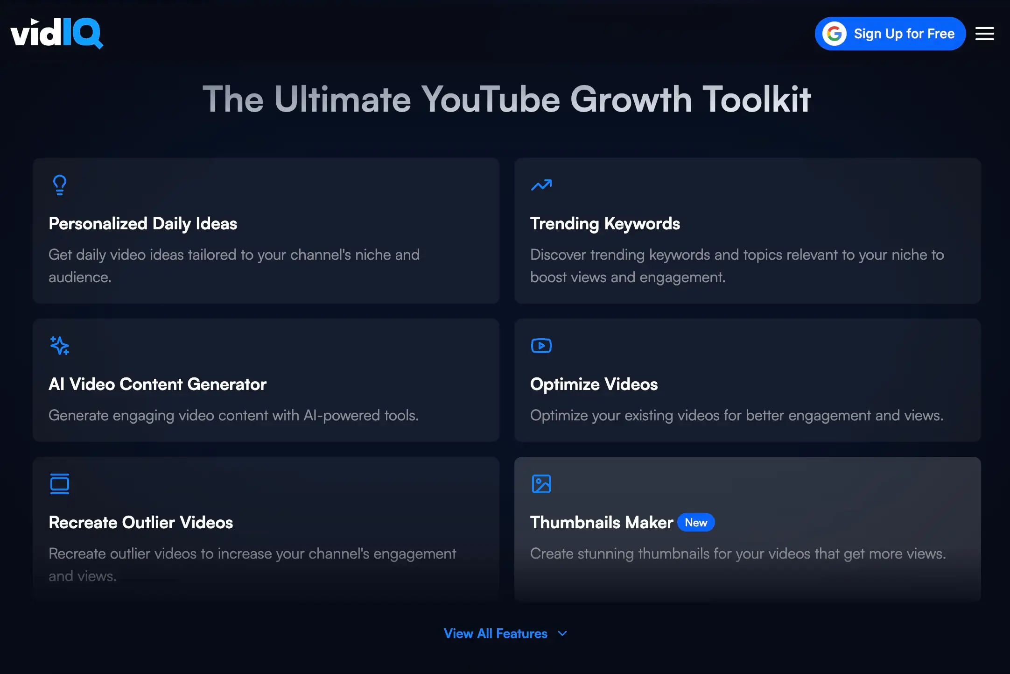This screenshot has height=674, width=1010.
Task: Click 'Recreate outlier videos to increase' description
Action: 252,565
